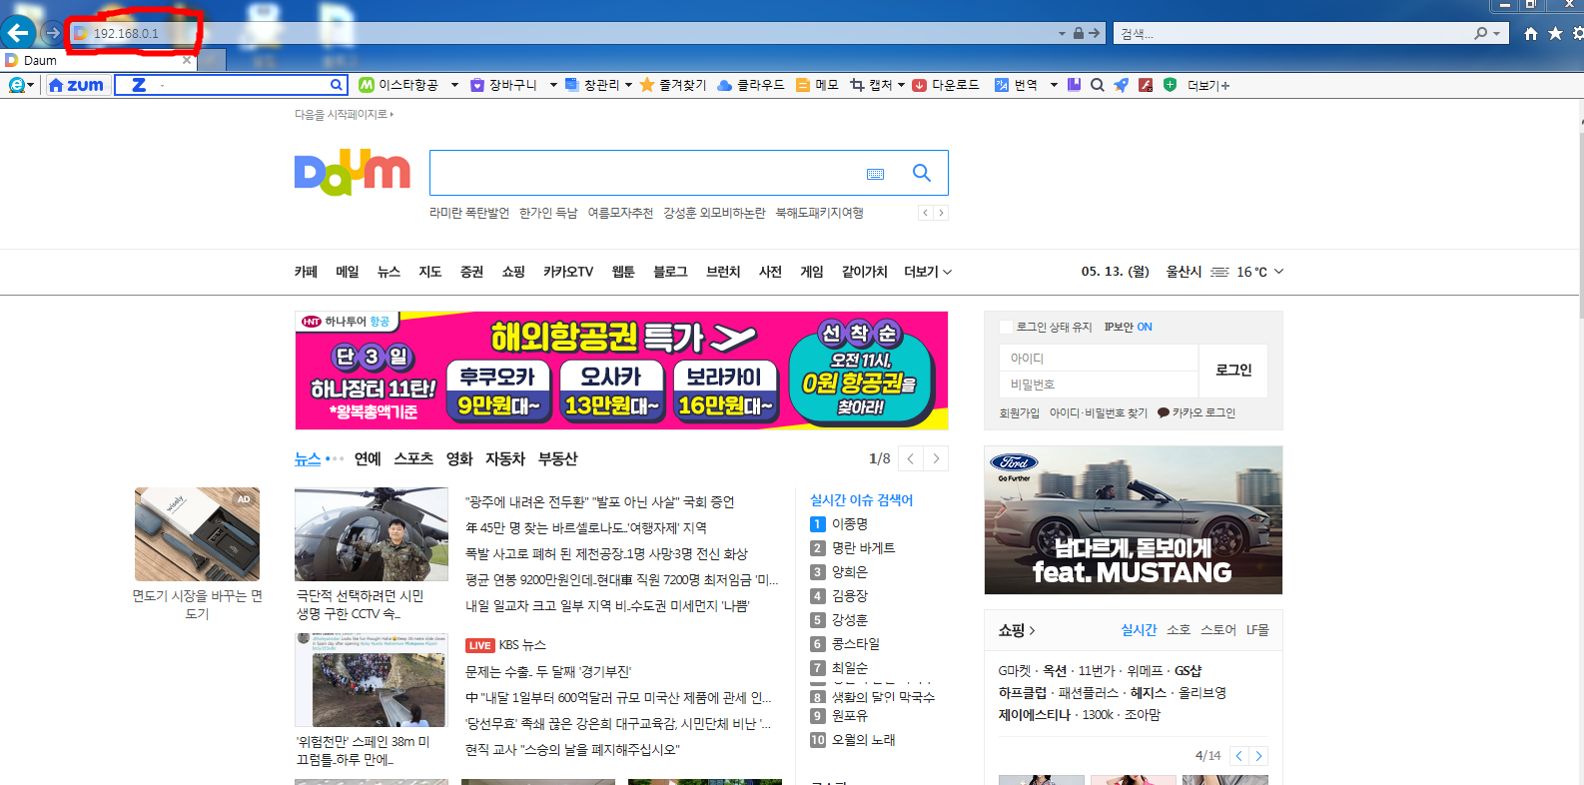Open trending keyword 이종명
Viewport: 1584px width, 785px height.
[850, 523]
